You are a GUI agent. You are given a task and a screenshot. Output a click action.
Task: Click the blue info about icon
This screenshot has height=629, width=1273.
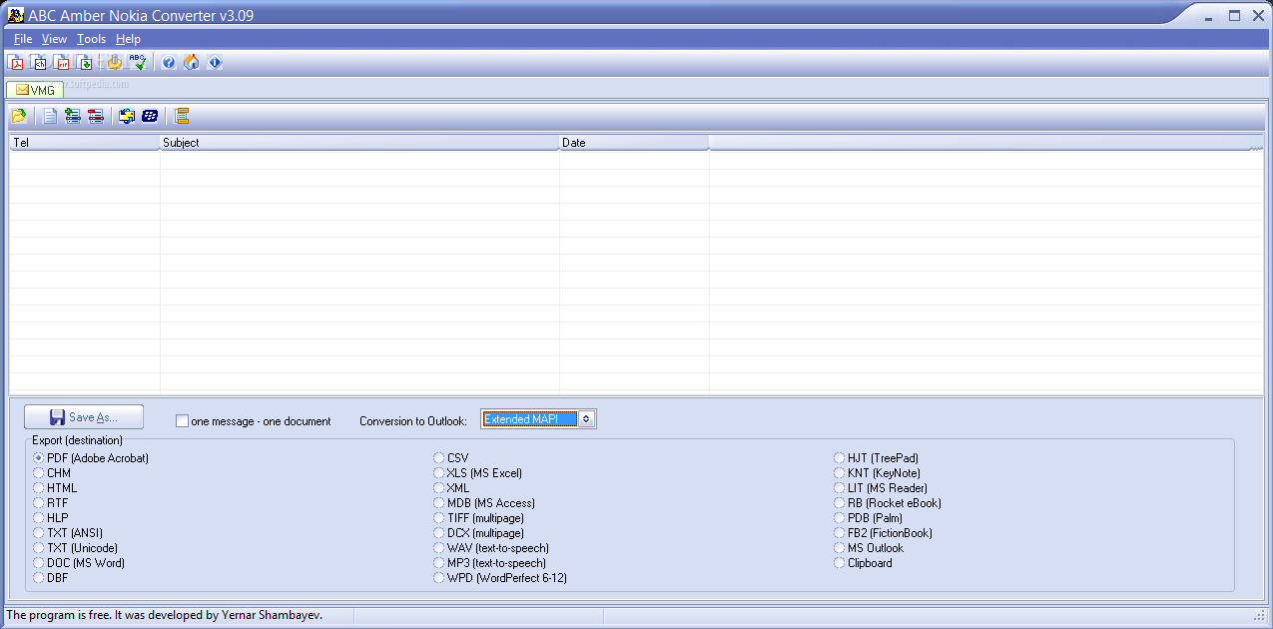coord(215,62)
